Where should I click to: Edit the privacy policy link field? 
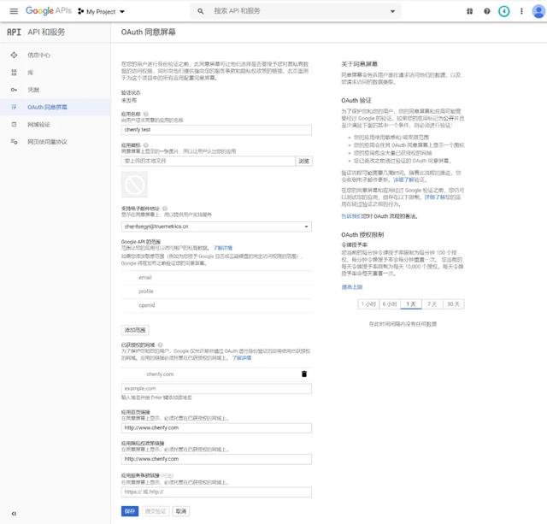point(216,459)
